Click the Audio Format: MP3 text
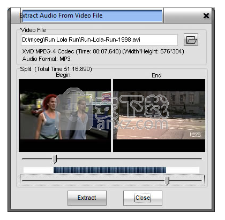The image size is (225, 220). [47, 59]
